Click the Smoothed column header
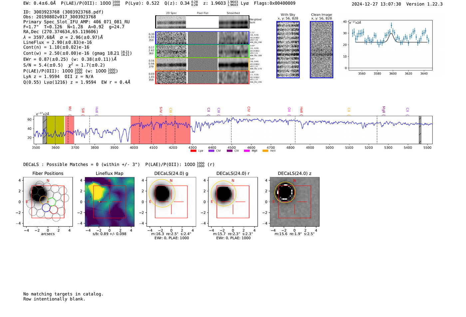The height and width of the screenshot is (317, 466). (x=233, y=13)
